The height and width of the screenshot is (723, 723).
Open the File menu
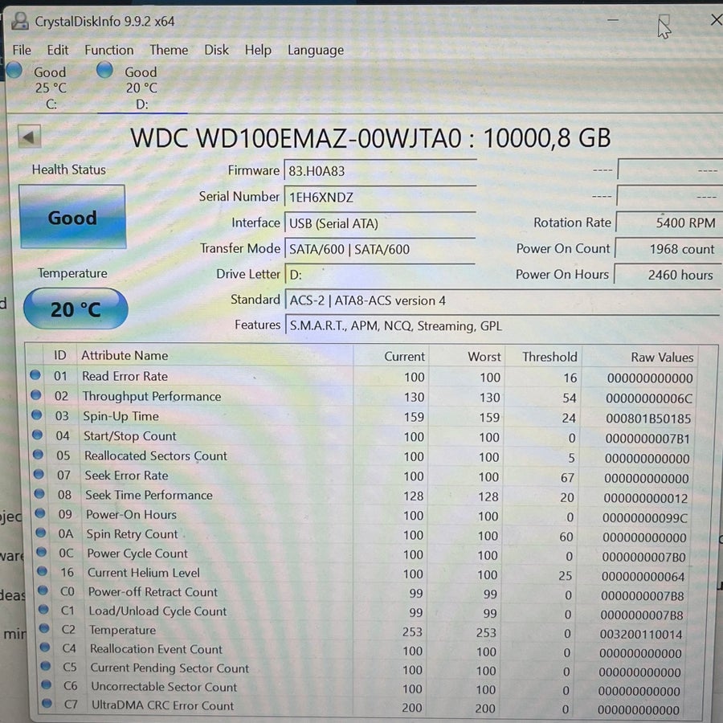coord(22,50)
